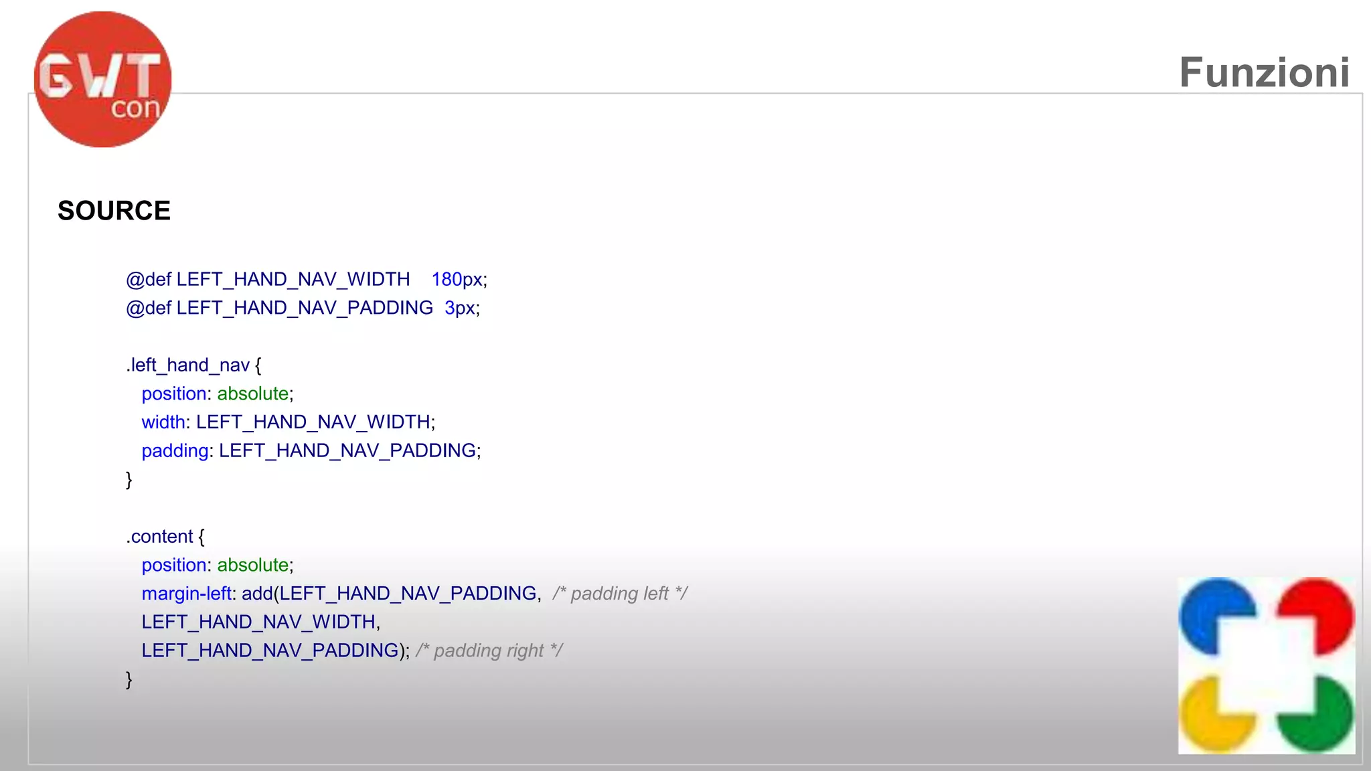The image size is (1371, 771).
Task: Click the padding right comment
Action: [489, 651]
